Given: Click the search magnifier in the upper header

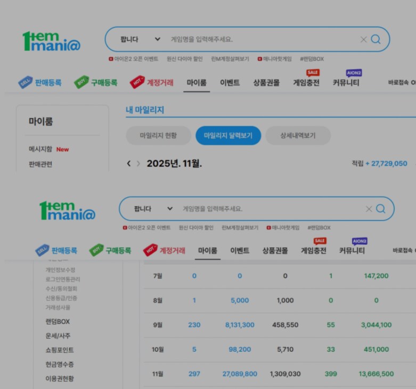Looking at the screenshot, I should pyautogui.click(x=376, y=39).
